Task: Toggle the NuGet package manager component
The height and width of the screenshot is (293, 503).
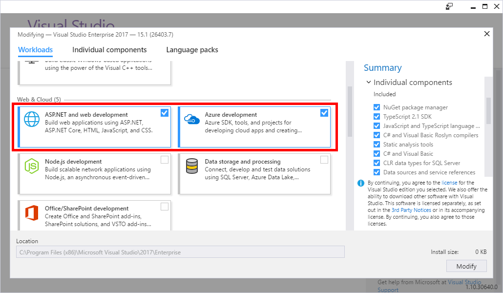Action: click(x=377, y=107)
